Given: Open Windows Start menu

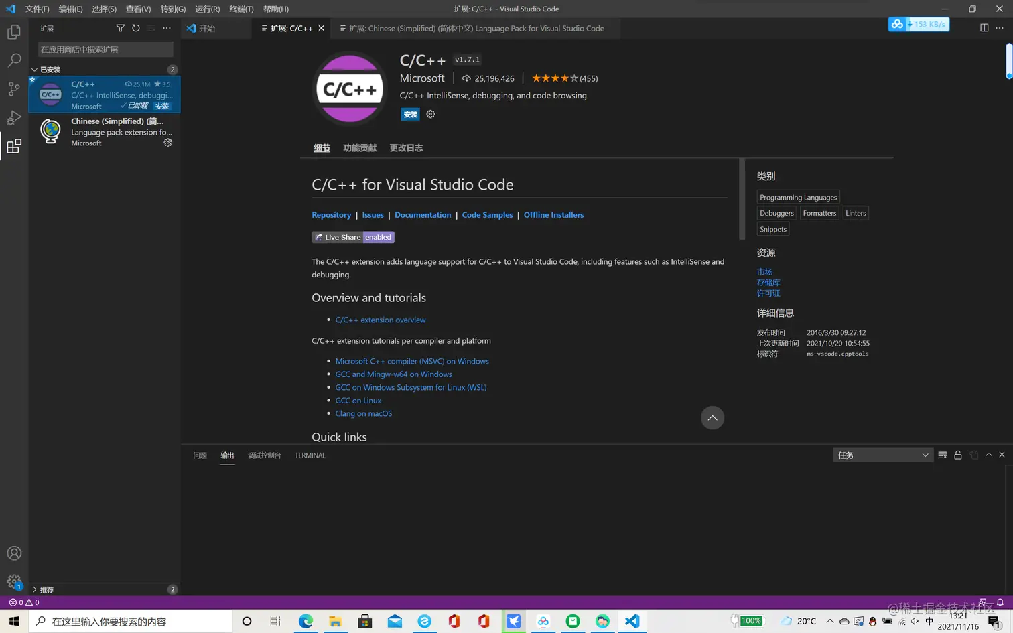Looking at the screenshot, I should pos(14,621).
